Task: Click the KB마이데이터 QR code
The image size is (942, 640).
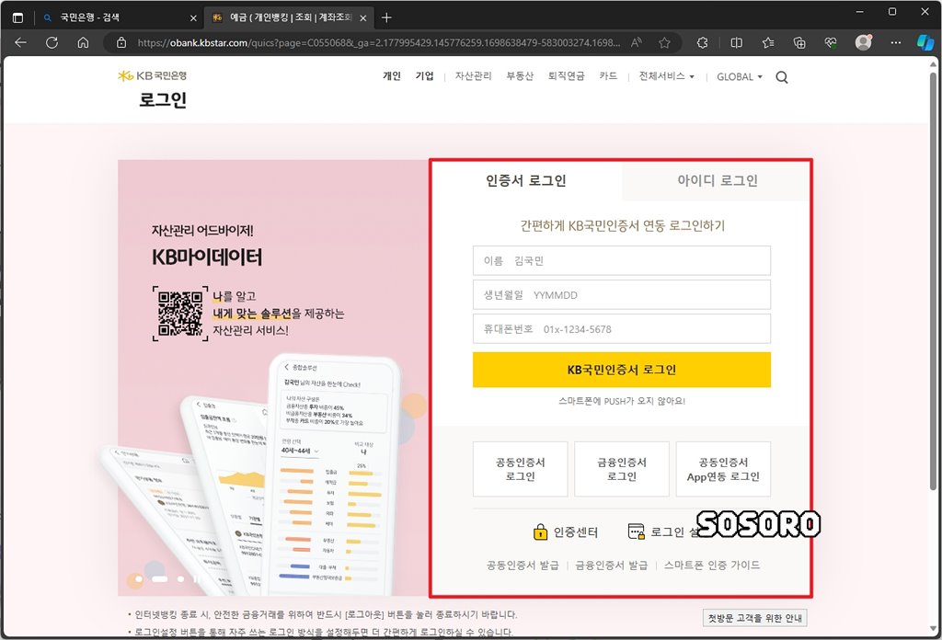Action: (180, 314)
